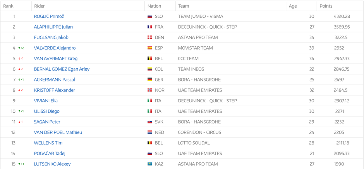Screen dimensions: 364x169
Task: Open SAGAN Peter's rider link
Action: [47, 122]
